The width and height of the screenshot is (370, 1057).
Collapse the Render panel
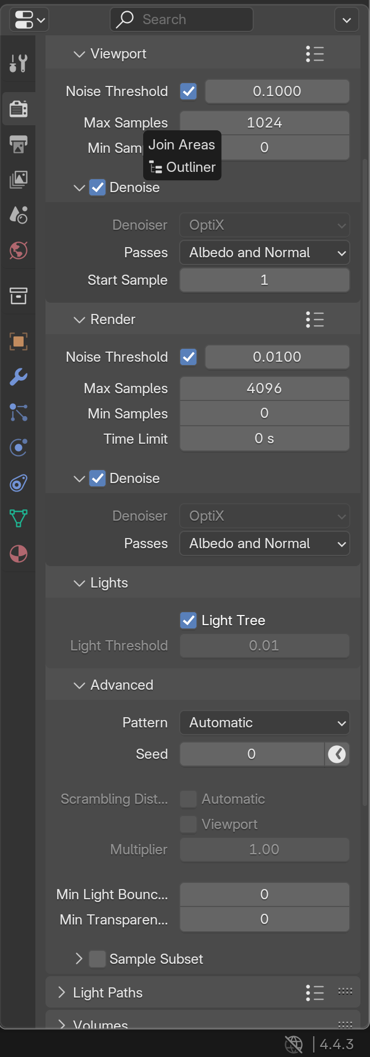tap(79, 320)
